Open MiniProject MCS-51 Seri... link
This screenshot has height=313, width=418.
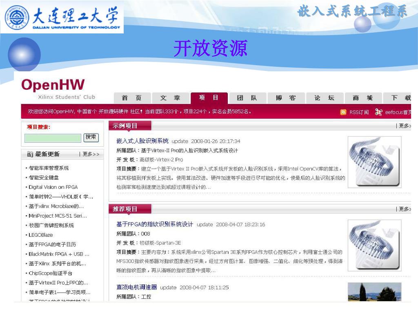coord(58,216)
